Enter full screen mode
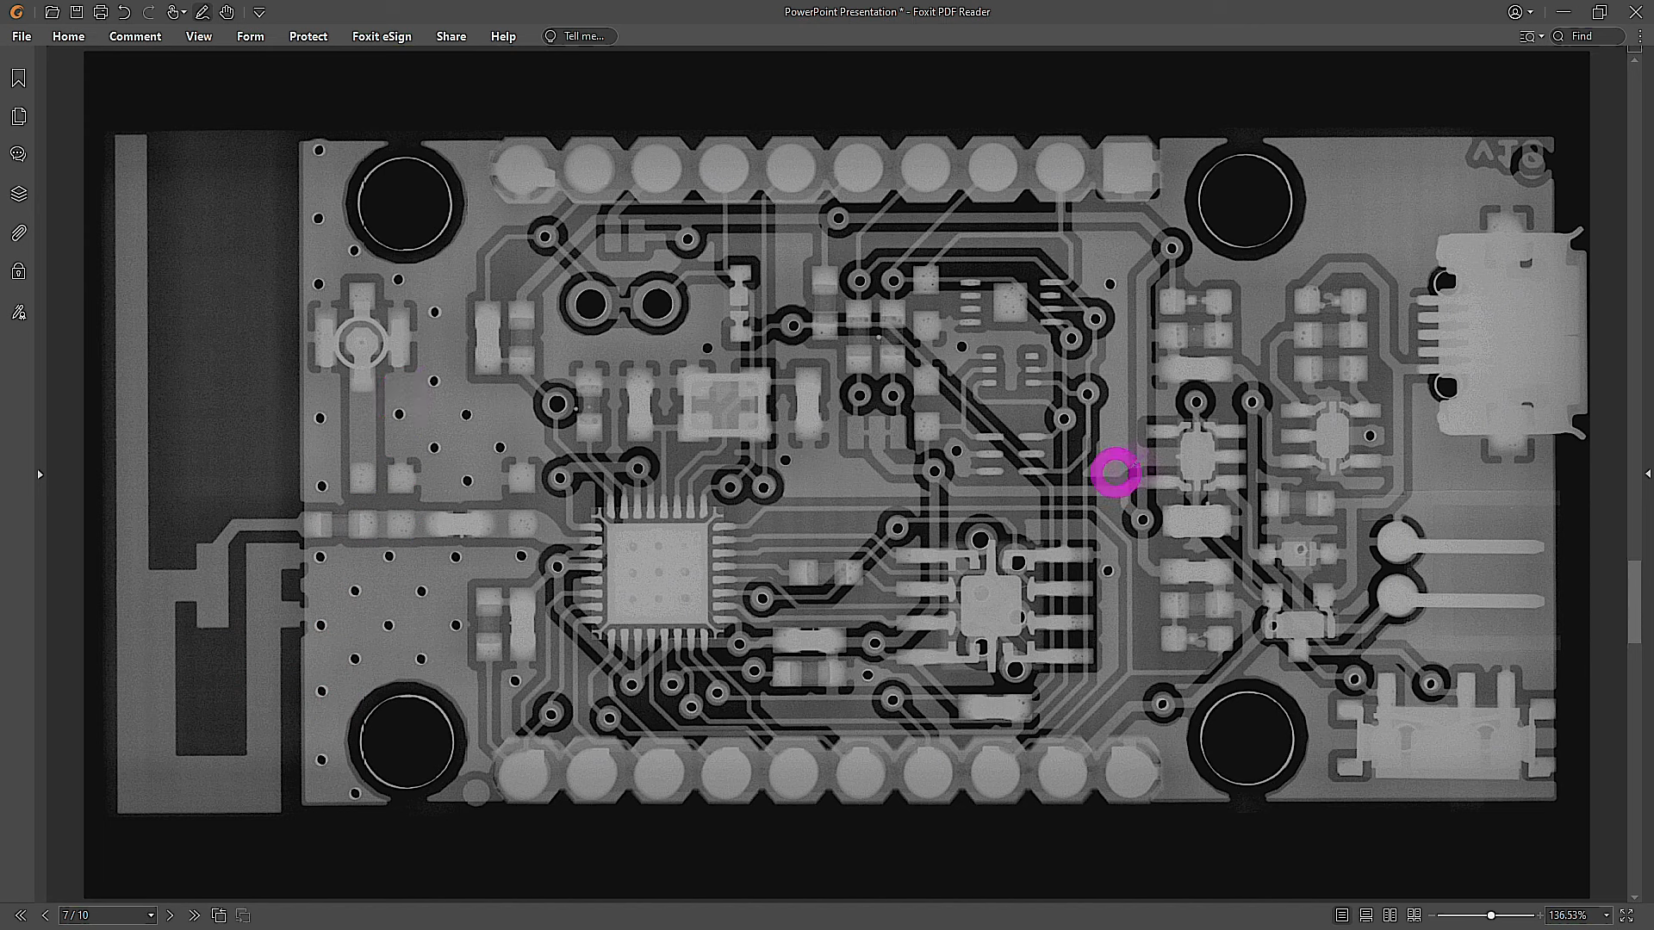Screen dimensions: 1654x930 pyautogui.click(x=1626, y=915)
